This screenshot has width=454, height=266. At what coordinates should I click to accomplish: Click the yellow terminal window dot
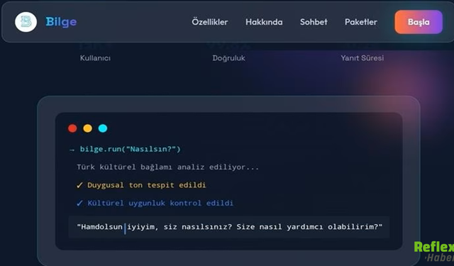pyautogui.click(x=87, y=128)
